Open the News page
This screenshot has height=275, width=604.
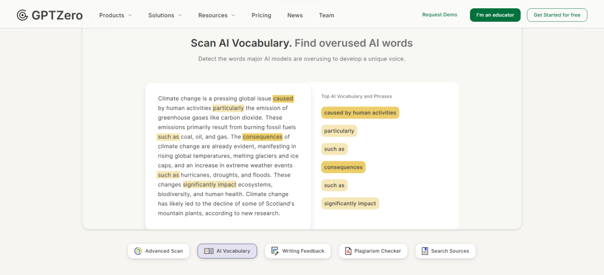pos(295,15)
